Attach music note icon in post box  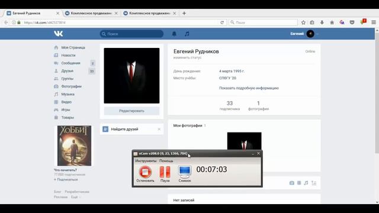pos(306,183)
